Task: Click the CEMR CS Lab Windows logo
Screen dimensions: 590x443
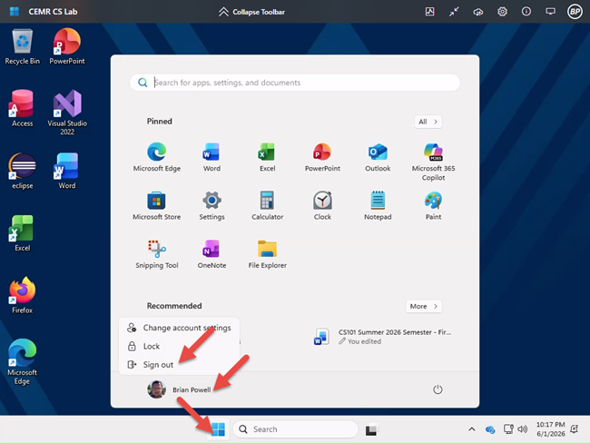Action: coord(15,12)
